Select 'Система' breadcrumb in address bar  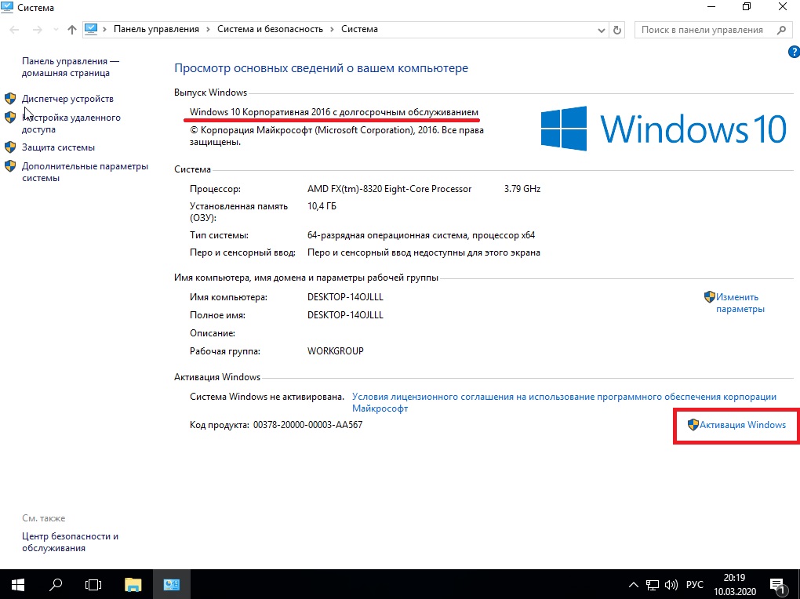coord(359,29)
